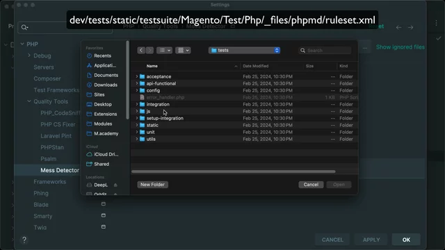
Task: Open Applications in Favorites sidebar
Action: point(102,65)
